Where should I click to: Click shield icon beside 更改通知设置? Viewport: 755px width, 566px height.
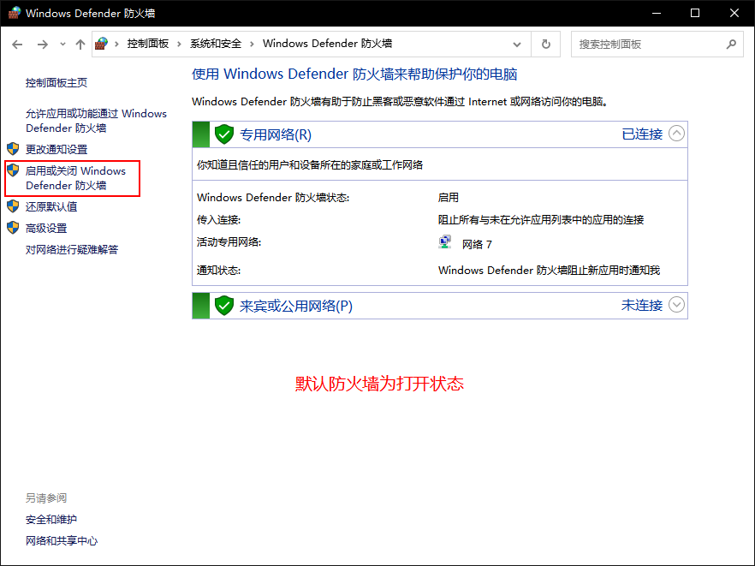coord(13,149)
